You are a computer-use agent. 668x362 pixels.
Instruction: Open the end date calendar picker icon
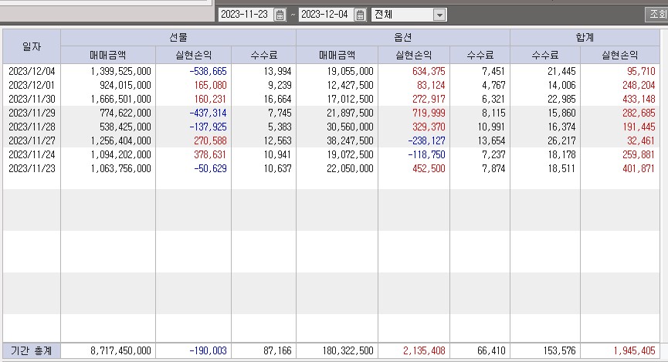point(360,15)
